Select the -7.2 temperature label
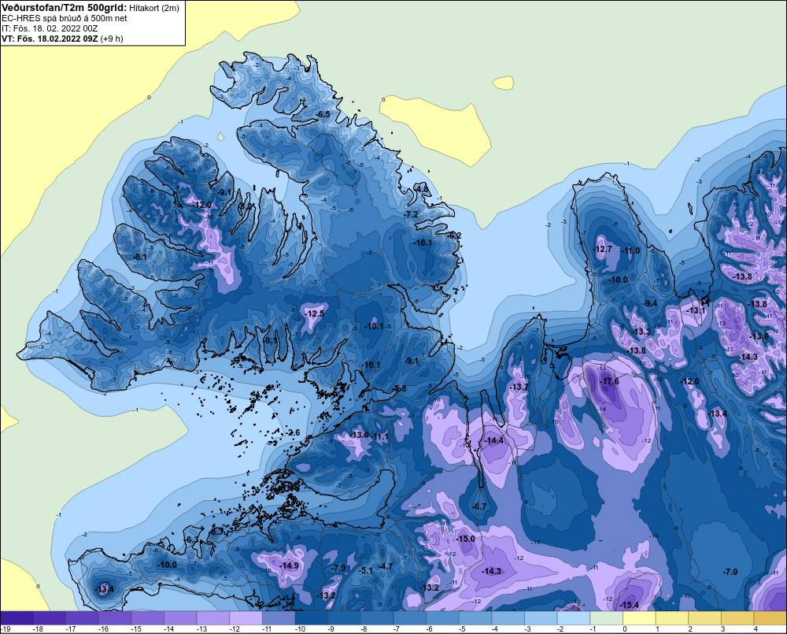 [x=411, y=214]
